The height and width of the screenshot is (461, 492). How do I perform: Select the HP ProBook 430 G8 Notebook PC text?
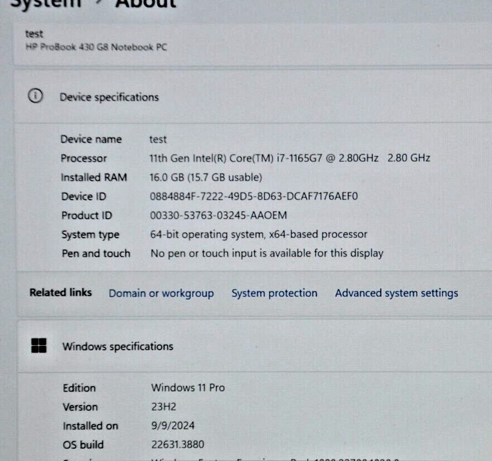96,47
